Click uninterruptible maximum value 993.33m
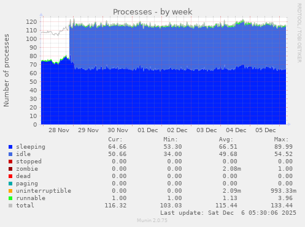 point(284,191)
